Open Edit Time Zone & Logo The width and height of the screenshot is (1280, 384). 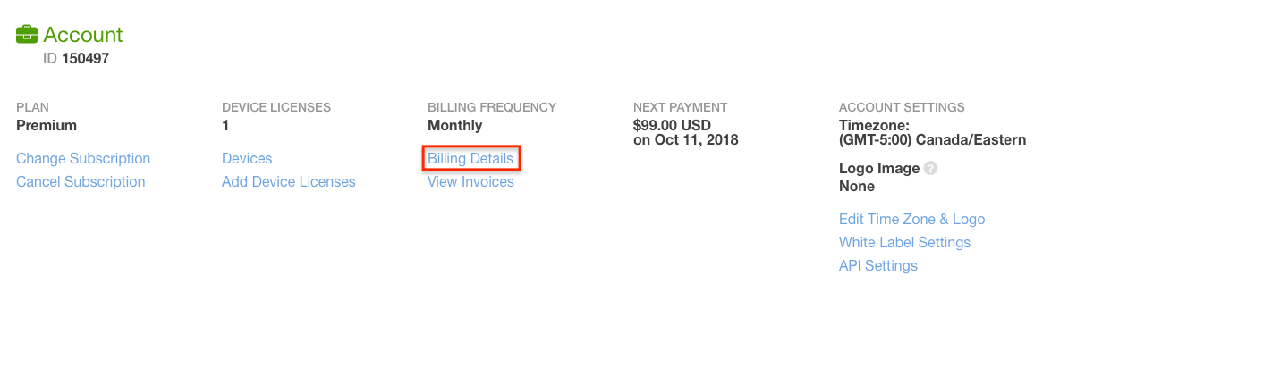[911, 219]
